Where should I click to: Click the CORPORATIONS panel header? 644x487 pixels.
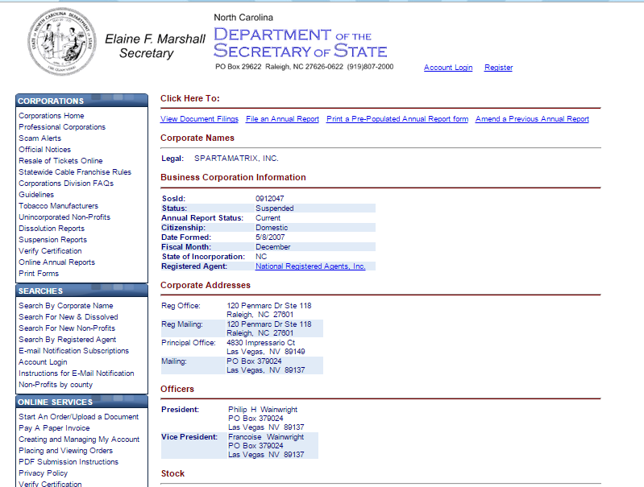pos(81,101)
